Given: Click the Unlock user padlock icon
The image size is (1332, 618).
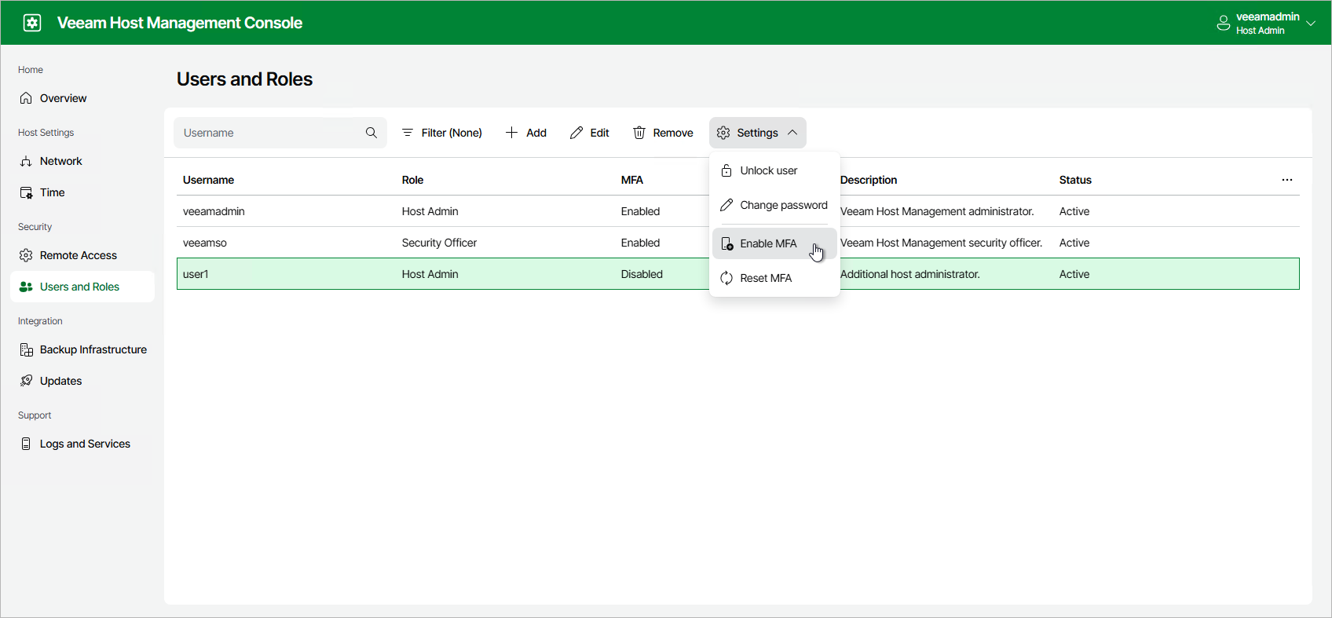Looking at the screenshot, I should (x=726, y=170).
